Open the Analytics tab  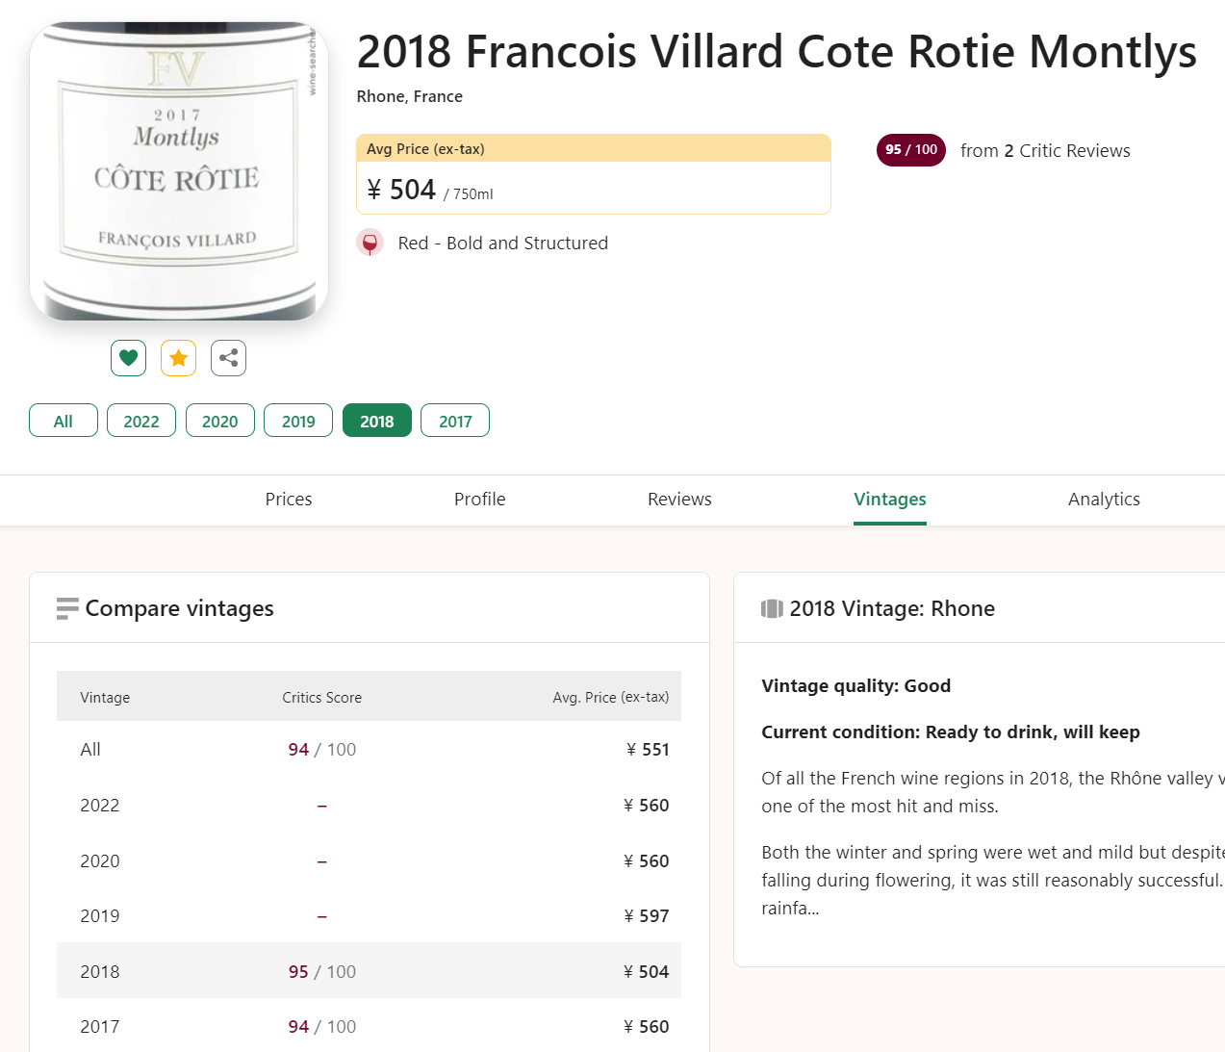tap(1104, 499)
